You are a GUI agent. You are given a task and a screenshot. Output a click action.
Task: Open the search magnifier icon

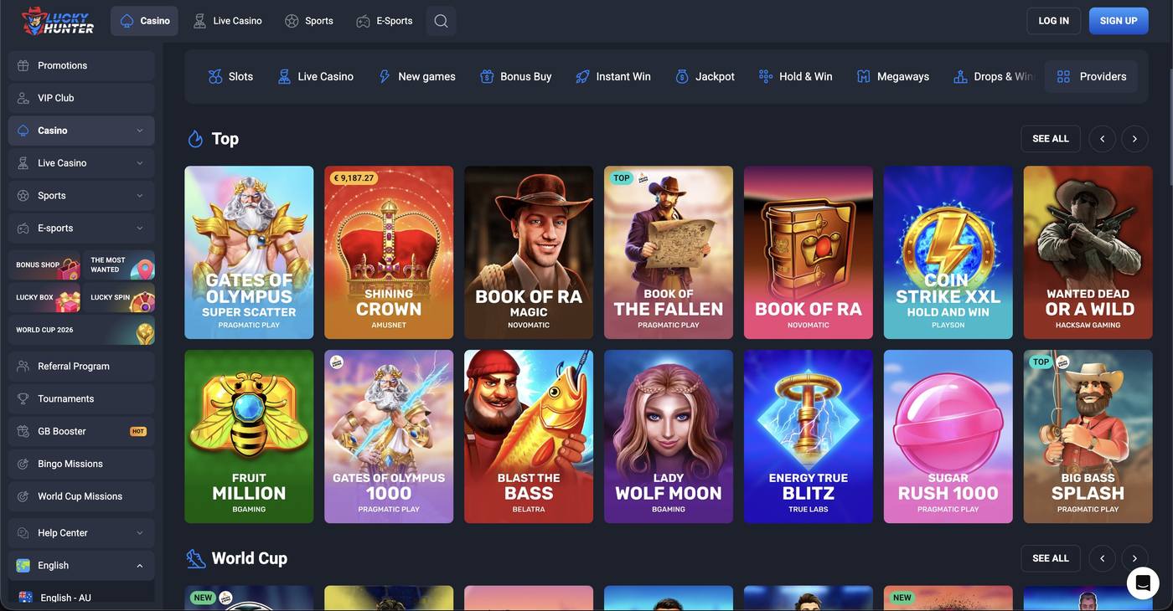pyautogui.click(x=441, y=21)
